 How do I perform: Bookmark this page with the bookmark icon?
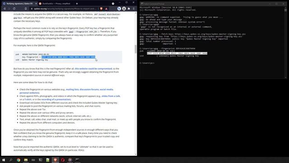coord(26,9)
